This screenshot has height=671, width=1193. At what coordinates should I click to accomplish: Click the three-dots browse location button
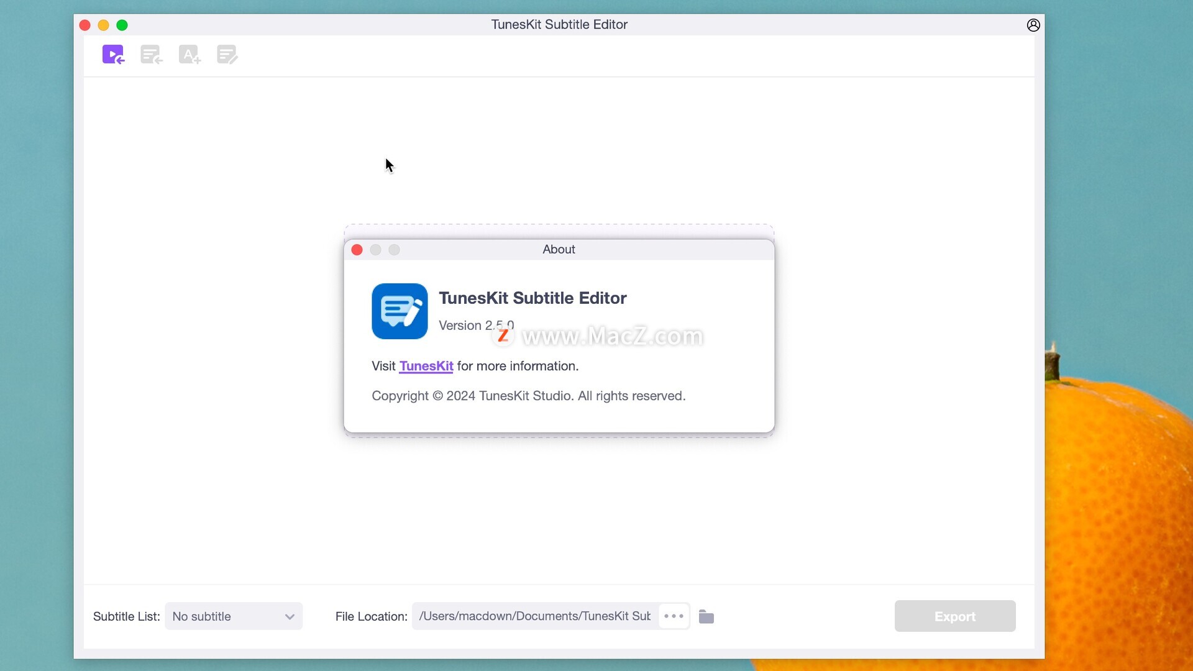click(x=674, y=616)
